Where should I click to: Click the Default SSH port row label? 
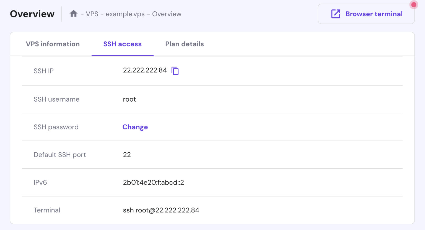[x=60, y=155]
